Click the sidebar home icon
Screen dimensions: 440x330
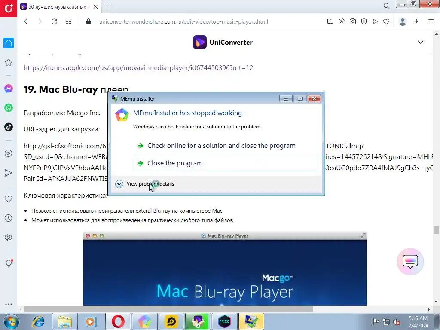click(9, 43)
